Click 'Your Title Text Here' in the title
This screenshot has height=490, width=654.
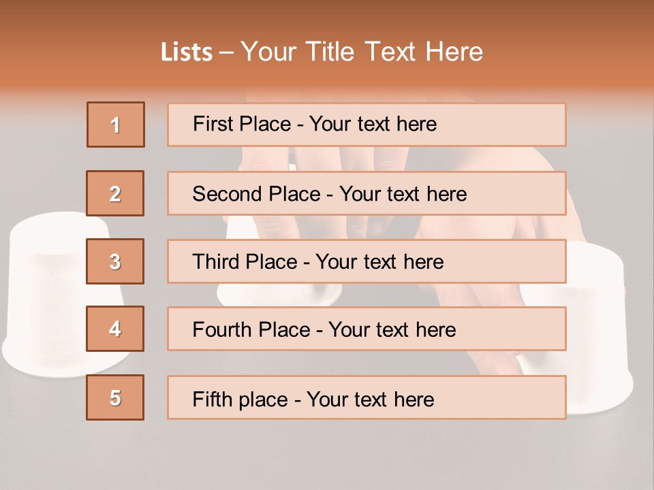pos(362,52)
